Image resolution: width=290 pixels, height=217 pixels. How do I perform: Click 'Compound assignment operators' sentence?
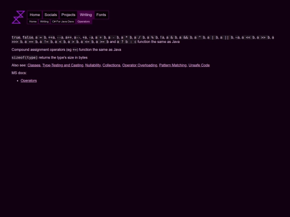(x=66, y=50)
